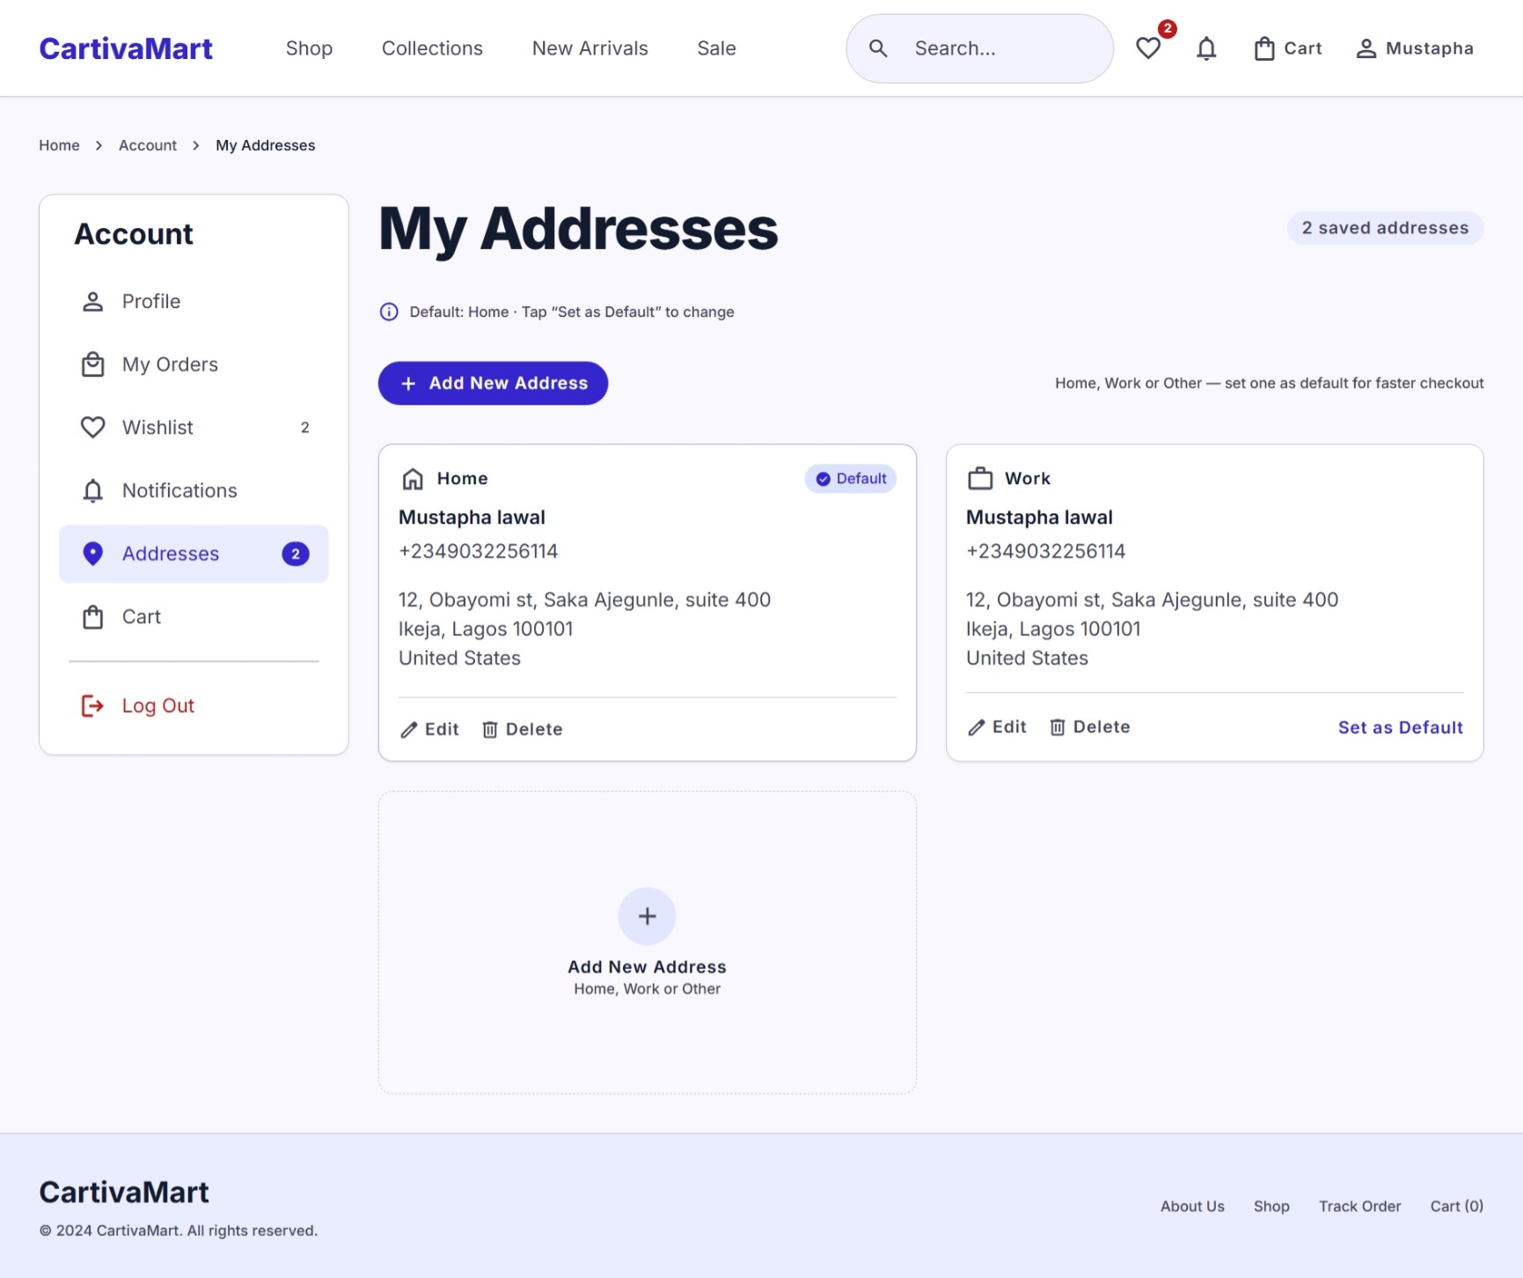The height and width of the screenshot is (1278, 1523).
Task: Click the Addresses count badge in sidebar
Action: 296,554
